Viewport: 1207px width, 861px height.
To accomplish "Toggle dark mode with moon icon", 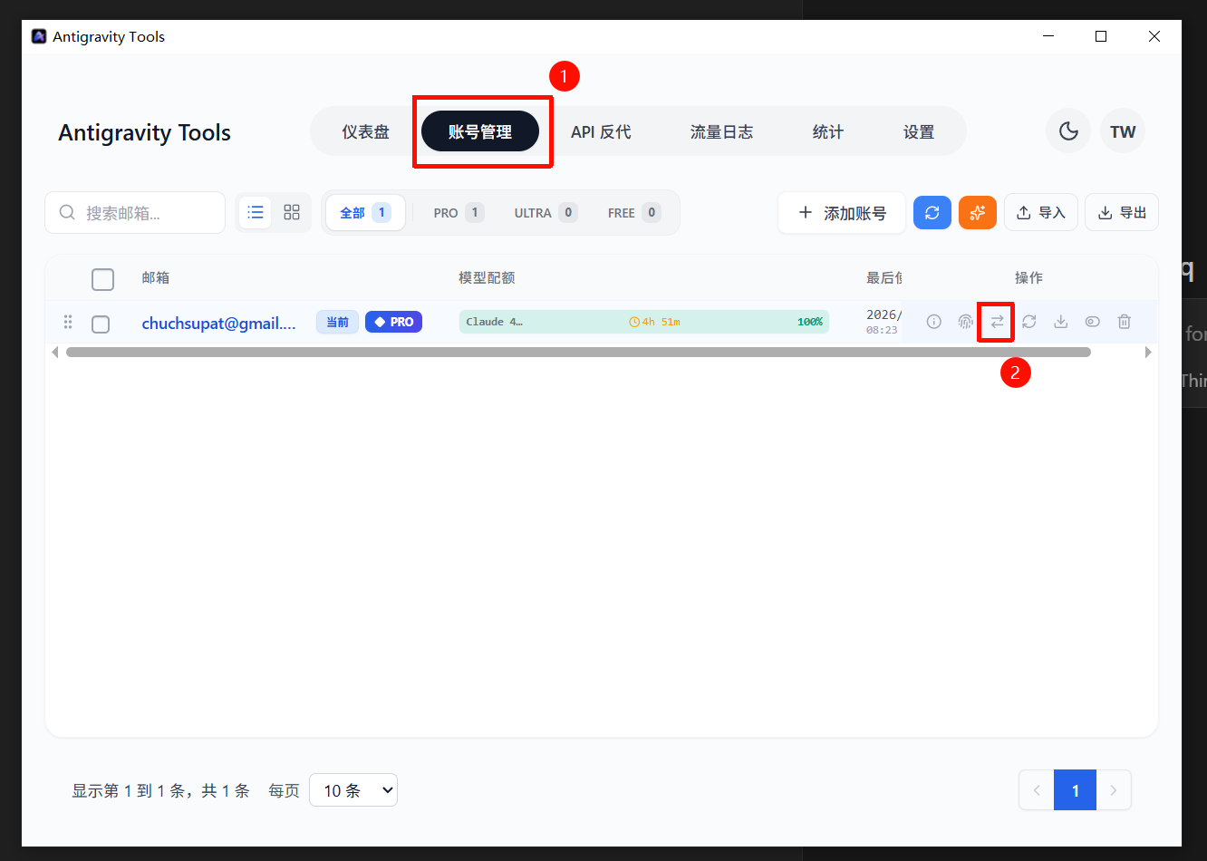I will tap(1068, 131).
